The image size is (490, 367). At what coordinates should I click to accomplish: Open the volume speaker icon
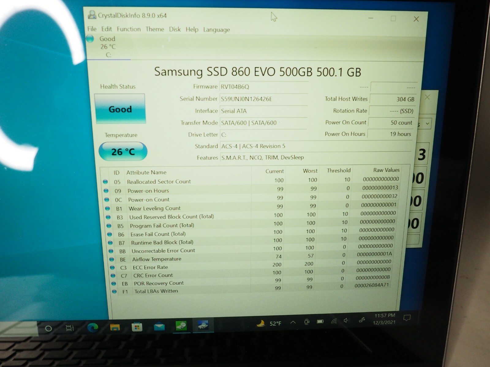point(346,321)
